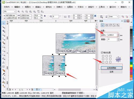
Task: Click the Zoom Out toolbar icon
Action: click(23, 12)
